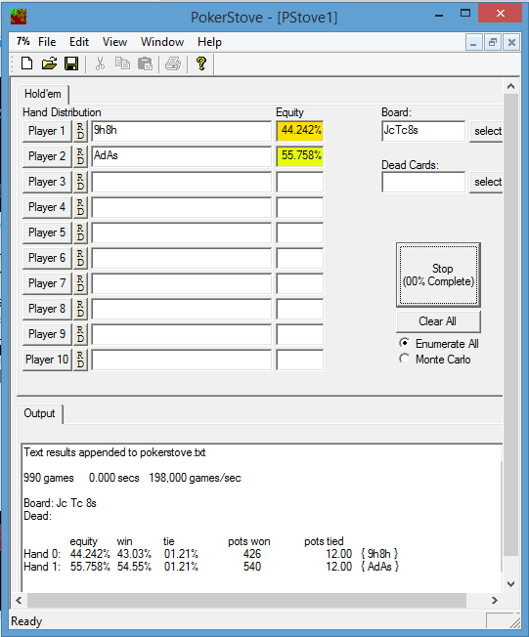Click the Player 5 button
Screen dimensions: 529x637
click(47, 233)
